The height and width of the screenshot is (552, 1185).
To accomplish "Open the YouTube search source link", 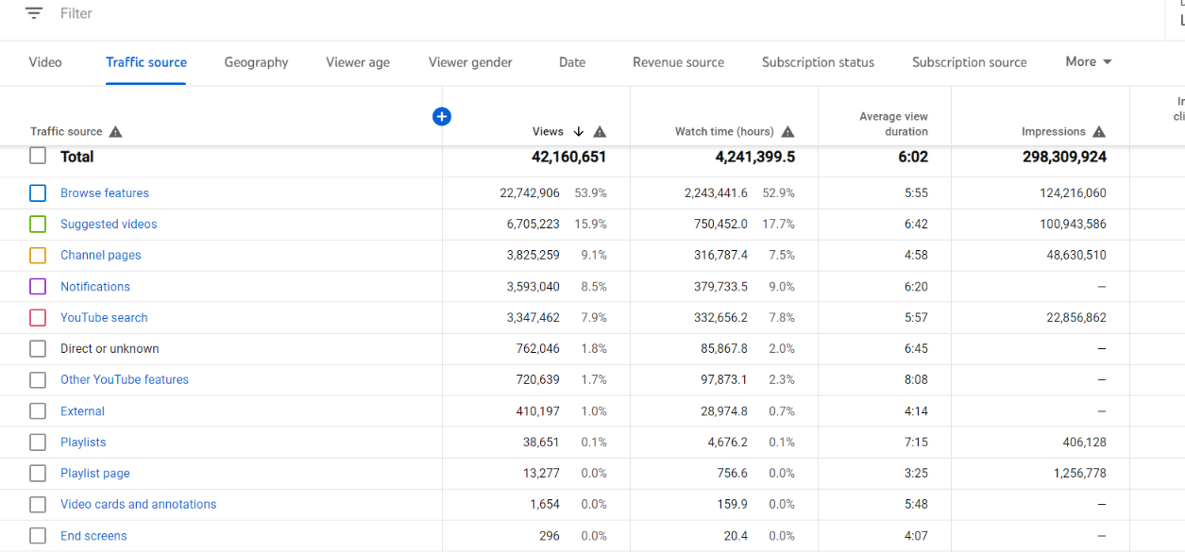I will click(104, 318).
